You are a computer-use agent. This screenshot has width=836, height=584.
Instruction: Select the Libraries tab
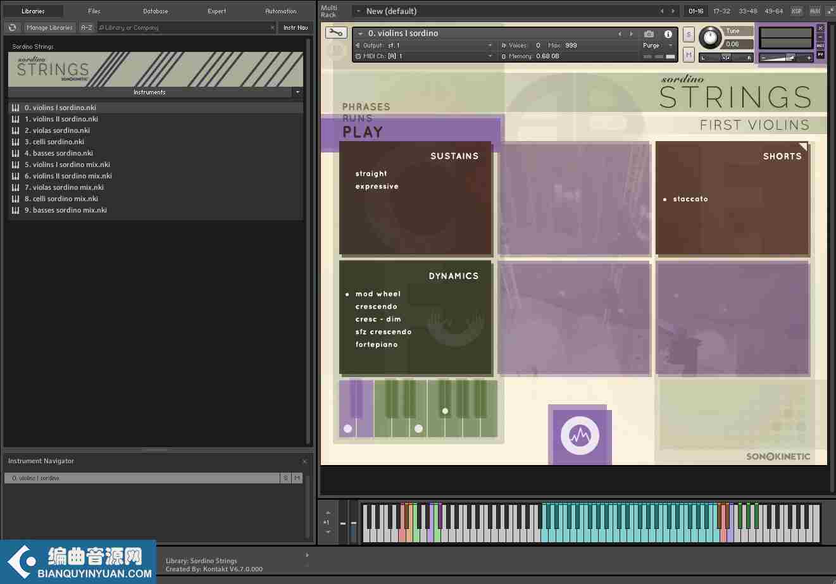click(33, 11)
